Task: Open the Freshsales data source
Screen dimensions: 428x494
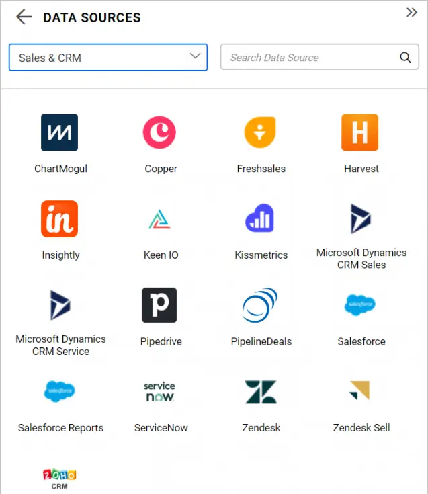Action: pos(261,132)
